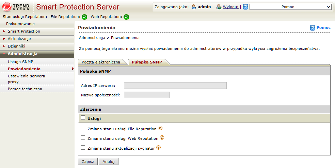
Task: Click the Smart Protection Server title
Action: pos(78,7)
